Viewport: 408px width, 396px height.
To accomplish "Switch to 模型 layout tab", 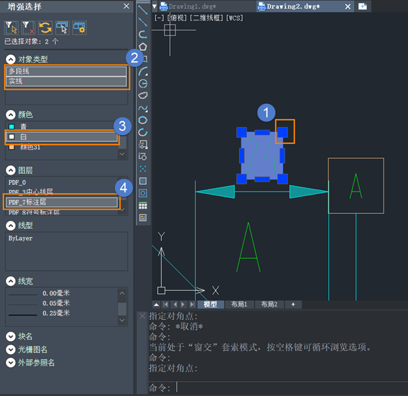I will click(211, 304).
